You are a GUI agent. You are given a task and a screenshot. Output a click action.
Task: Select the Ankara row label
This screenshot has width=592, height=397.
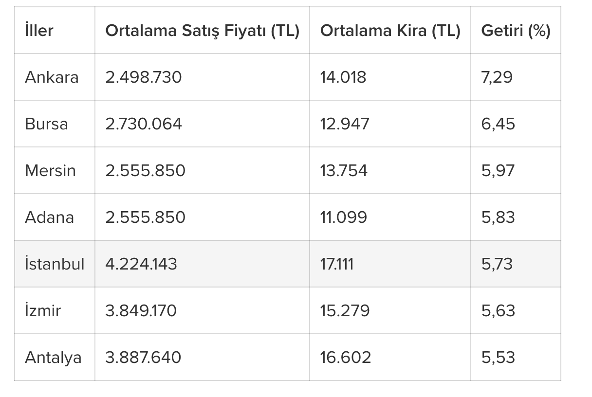(x=52, y=77)
